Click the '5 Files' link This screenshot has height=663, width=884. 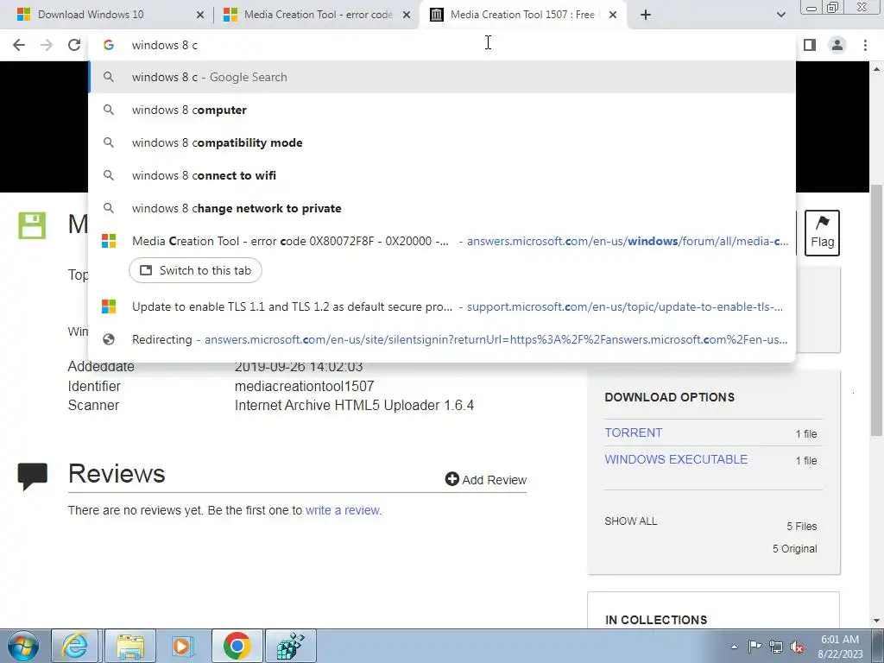(x=802, y=527)
